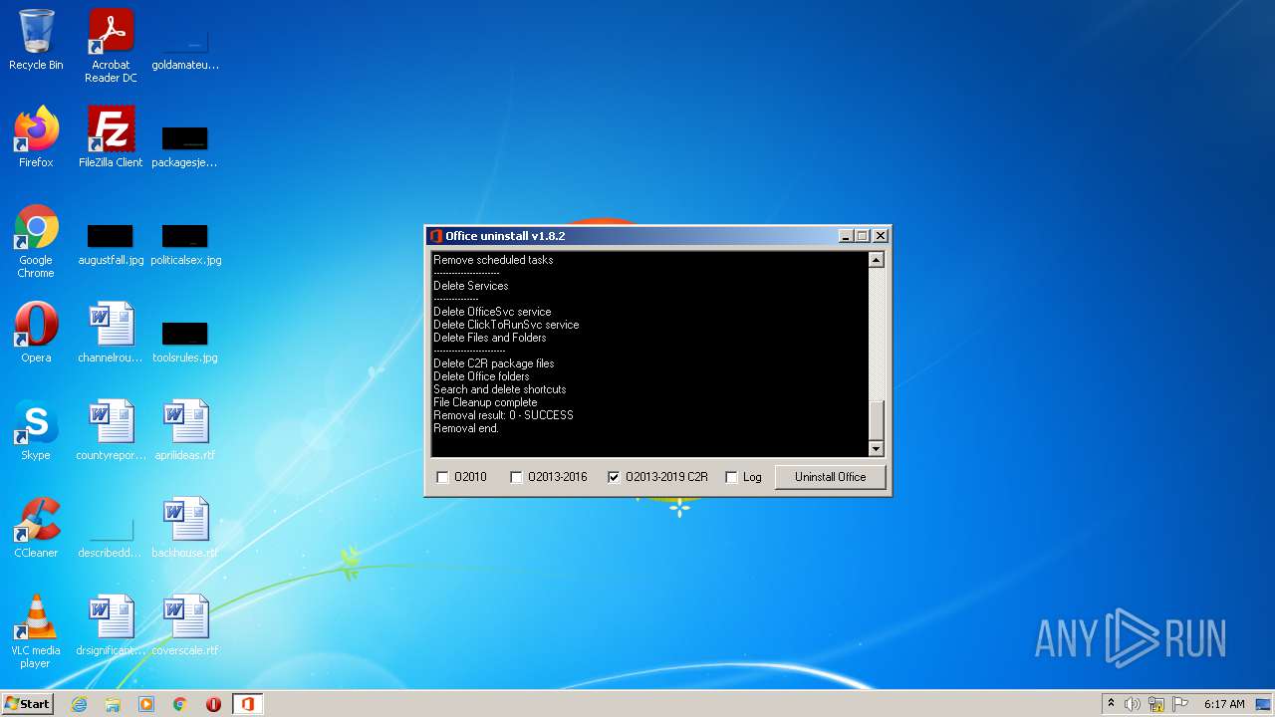Select the countyrepor... document icon
The height and width of the screenshot is (717, 1275).
[111, 430]
